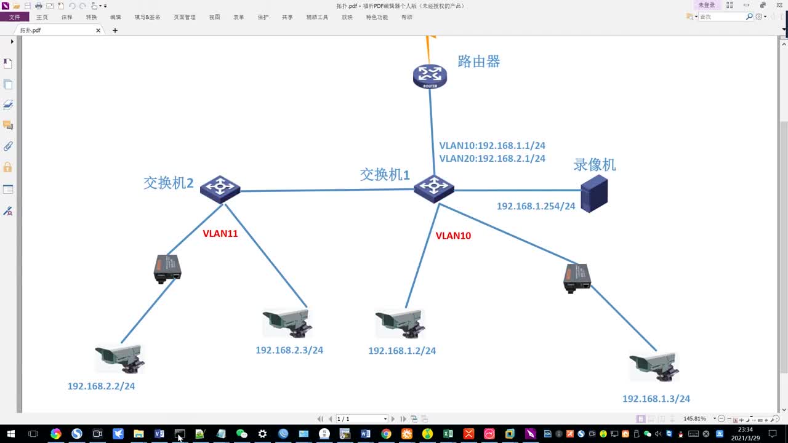The image size is (788, 443).
Task: Open the Excel taskbar icon
Action: (448, 434)
